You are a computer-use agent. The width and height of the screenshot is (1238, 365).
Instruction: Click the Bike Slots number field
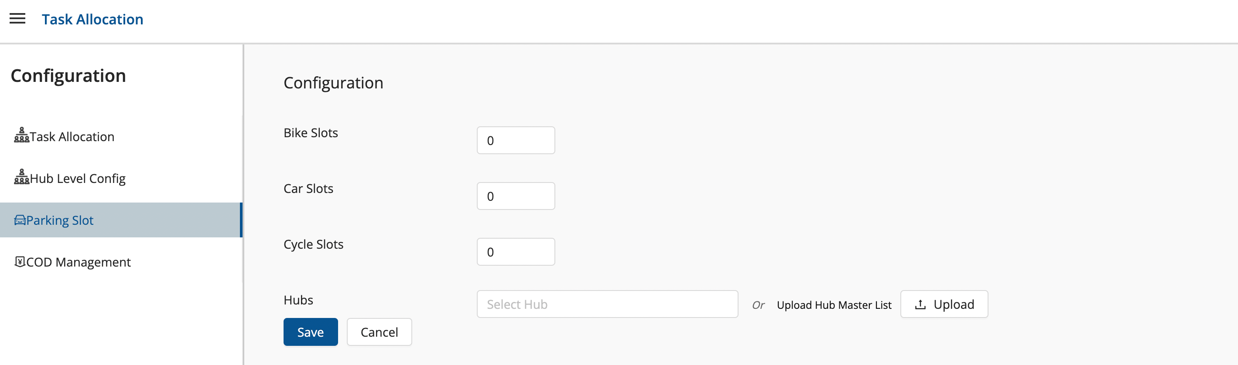(515, 141)
